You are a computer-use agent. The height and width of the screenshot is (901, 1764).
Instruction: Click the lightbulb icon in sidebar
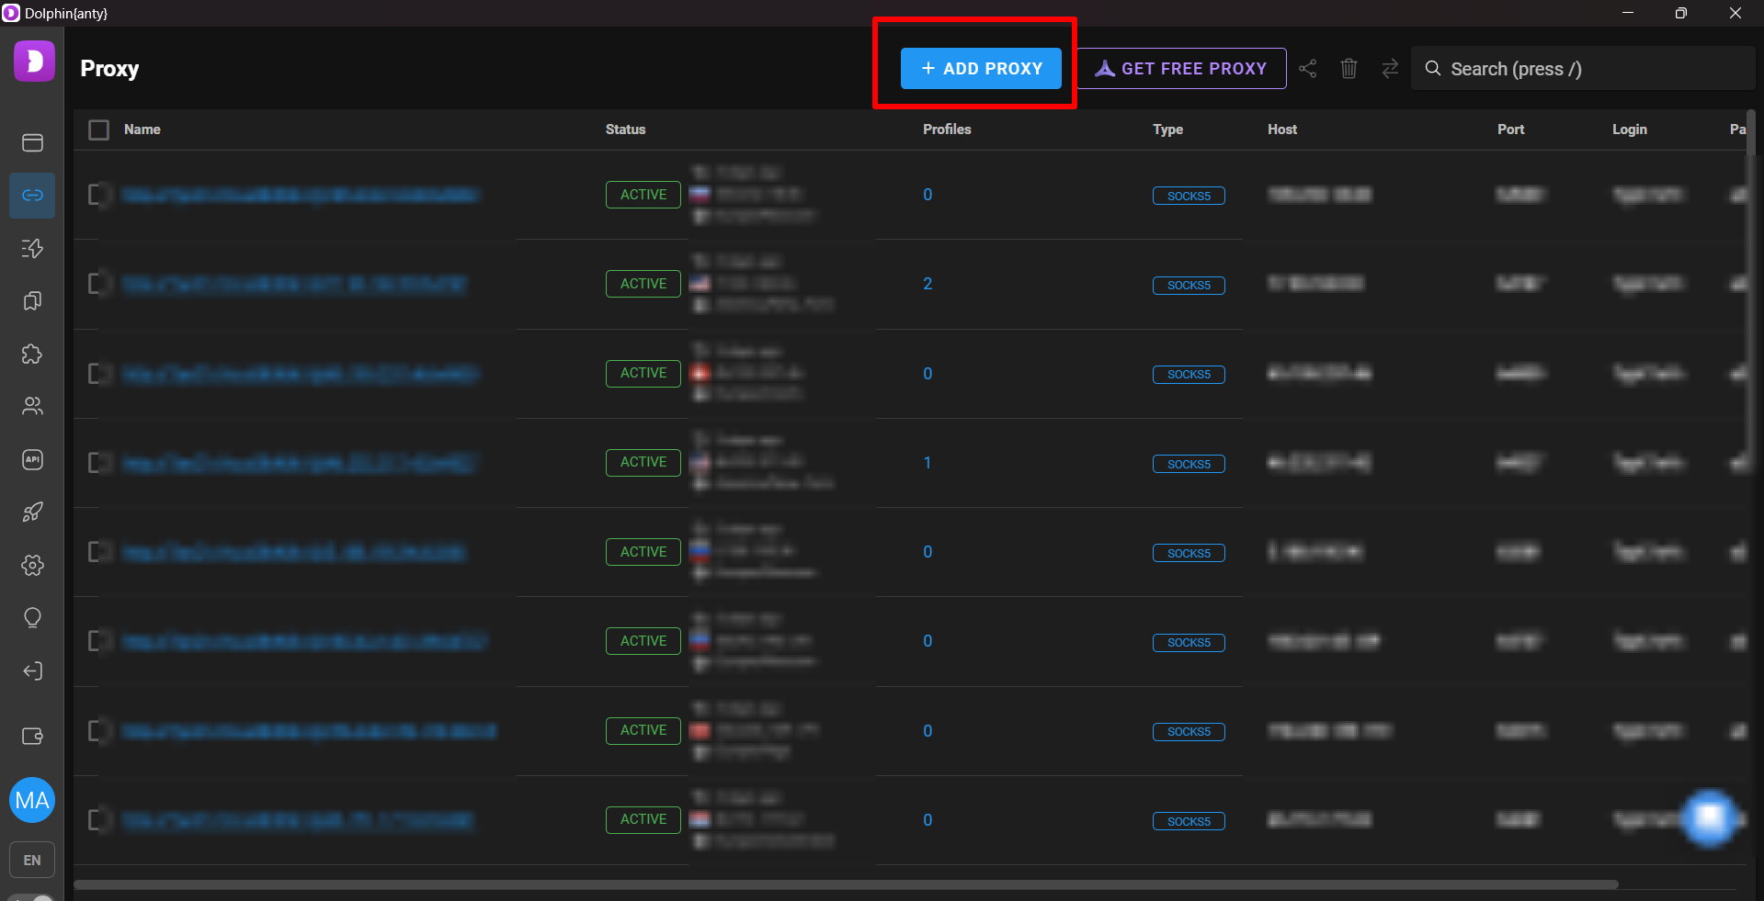(32, 618)
